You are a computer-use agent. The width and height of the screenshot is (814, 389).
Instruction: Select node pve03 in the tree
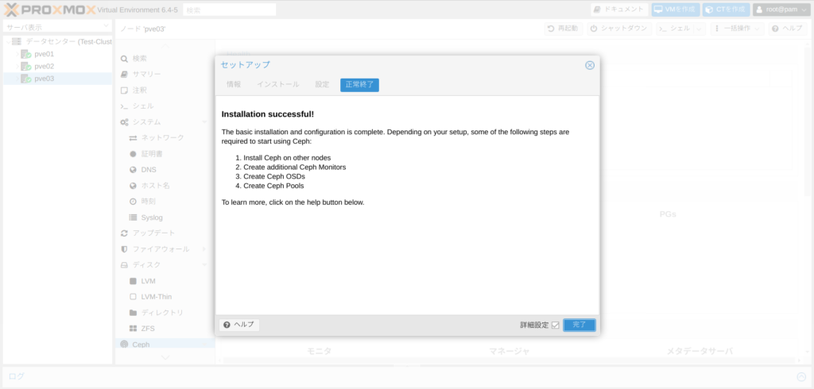point(45,79)
